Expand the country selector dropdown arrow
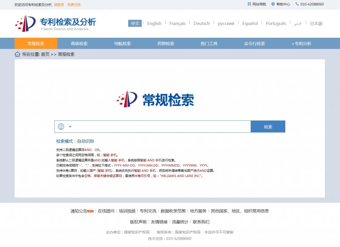This screenshot has height=247, width=340. (x=70, y=127)
